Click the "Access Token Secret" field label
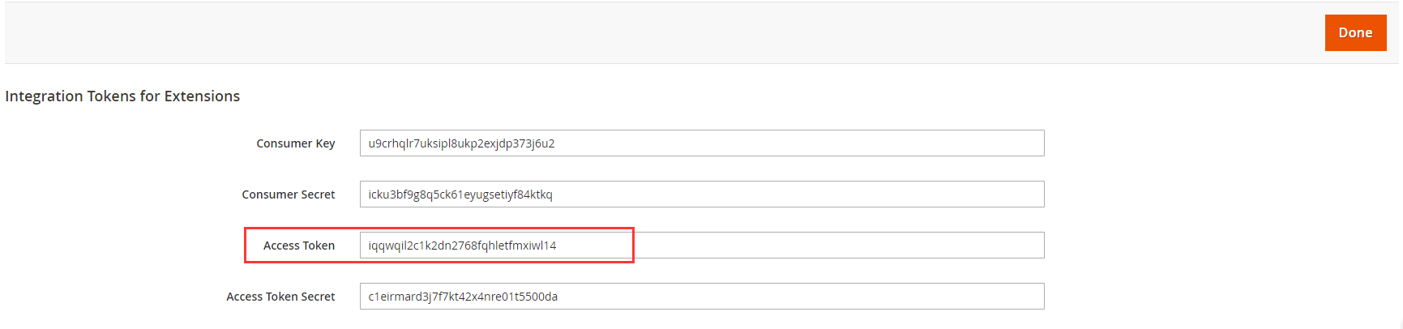The height and width of the screenshot is (329, 1403). [280, 297]
